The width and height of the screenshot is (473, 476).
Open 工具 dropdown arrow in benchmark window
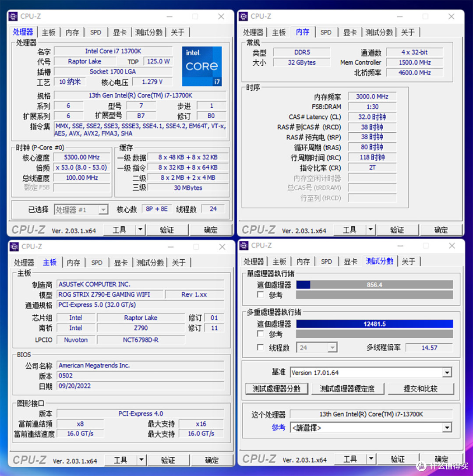(x=371, y=458)
